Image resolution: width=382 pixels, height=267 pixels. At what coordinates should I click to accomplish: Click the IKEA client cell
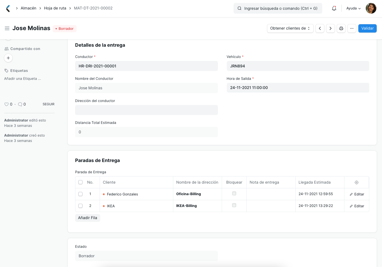(136, 206)
